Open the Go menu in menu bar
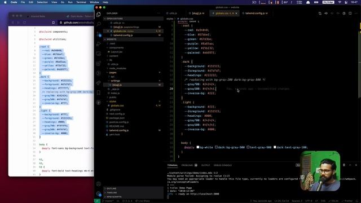 tap(63, 2)
